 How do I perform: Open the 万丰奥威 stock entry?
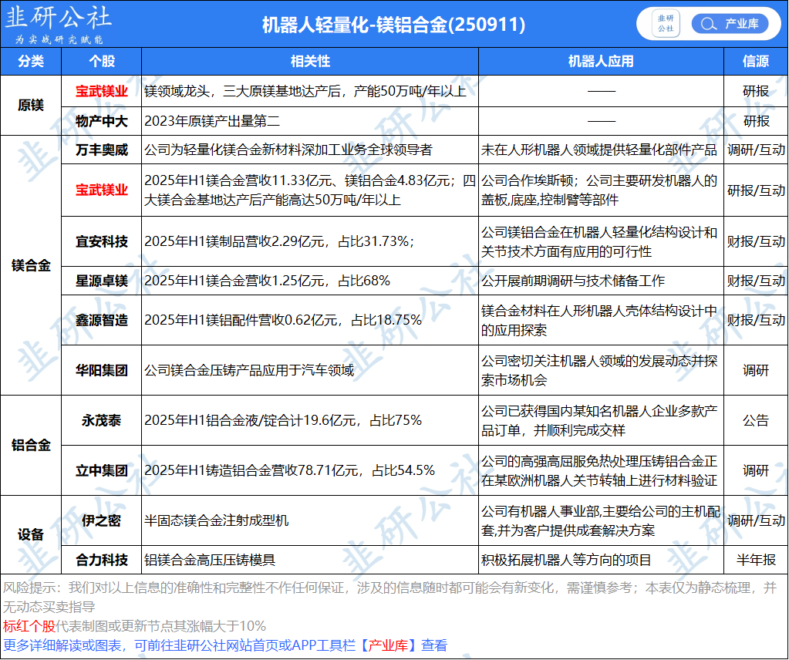[x=101, y=150]
